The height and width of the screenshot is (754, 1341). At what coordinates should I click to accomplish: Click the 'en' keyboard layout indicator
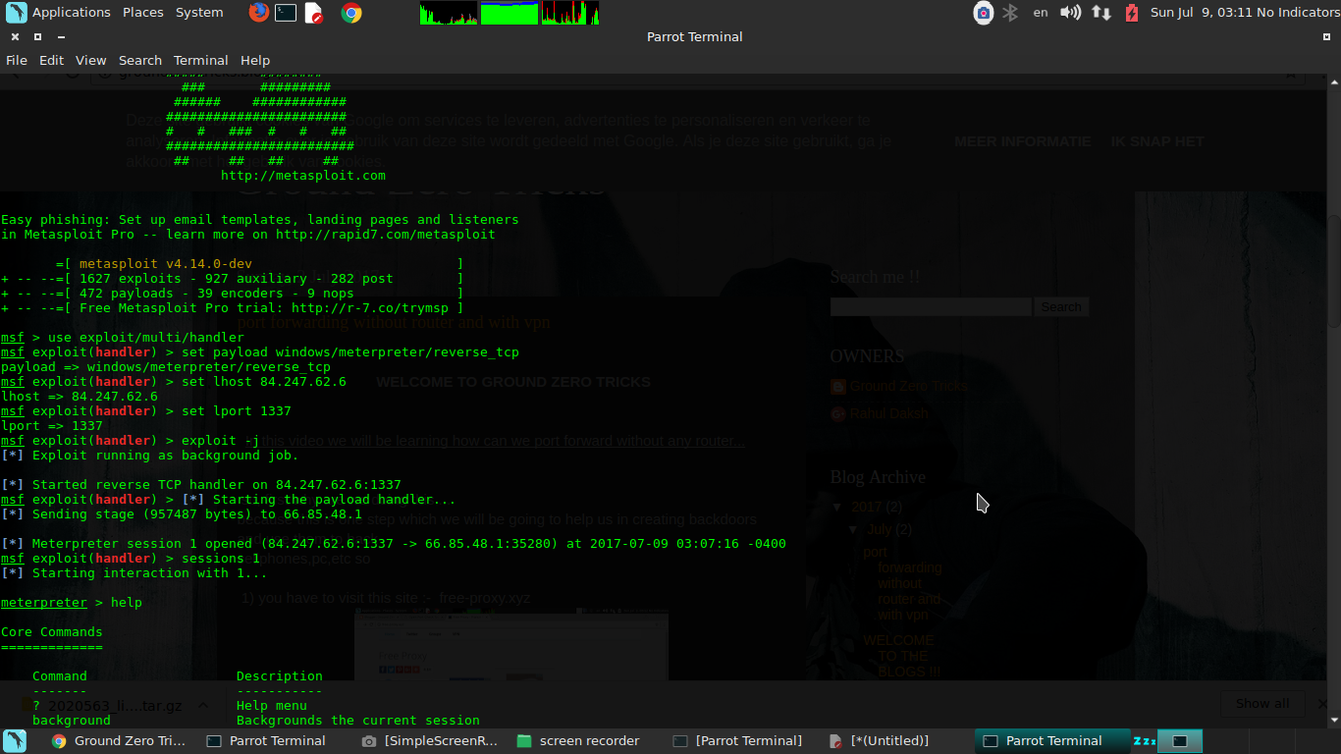point(1041,13)
